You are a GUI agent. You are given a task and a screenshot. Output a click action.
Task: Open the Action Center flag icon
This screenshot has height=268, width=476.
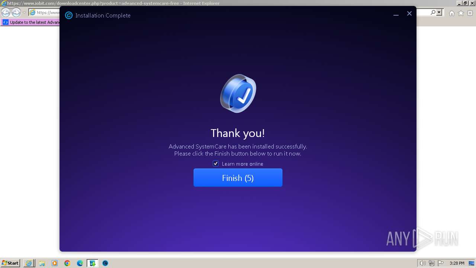click(441, 263)
